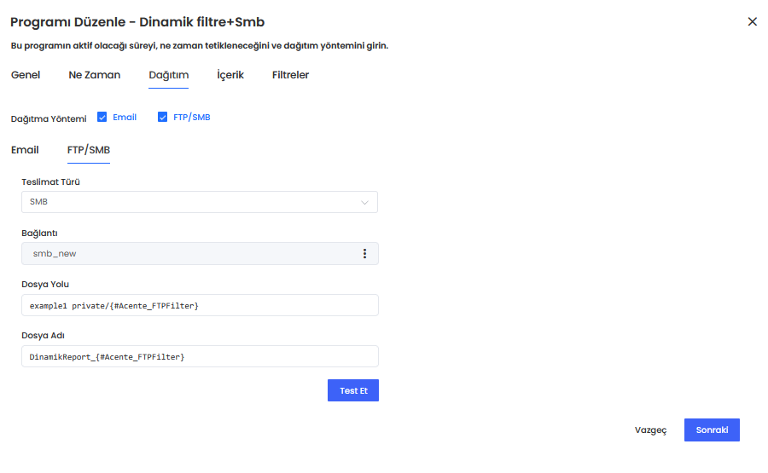Screen dimensions: 768x473
Task: Close the Programı Düzenle dialog with X
Action: [x=752, y=22]
